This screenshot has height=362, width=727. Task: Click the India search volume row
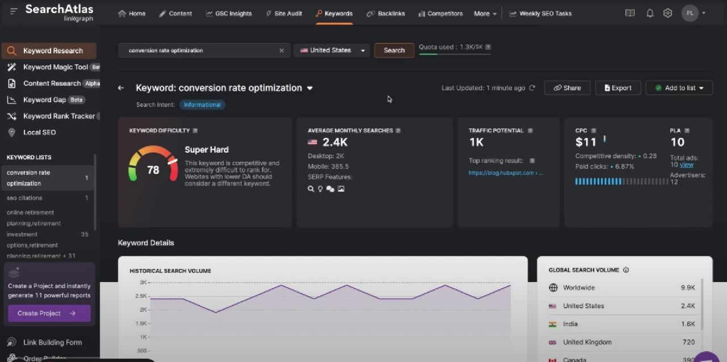[621, 324]
